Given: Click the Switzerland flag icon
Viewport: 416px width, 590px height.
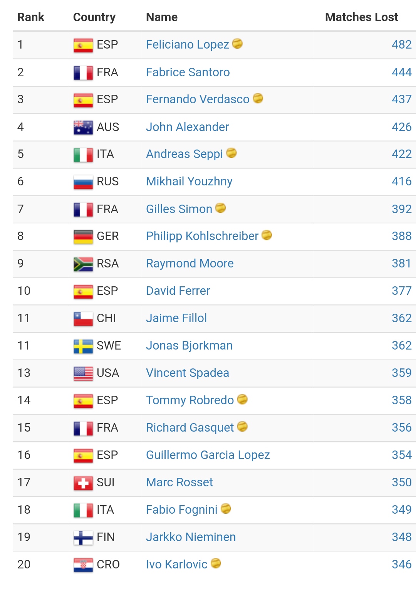Looking at the screenshot, I should point(83,483).
